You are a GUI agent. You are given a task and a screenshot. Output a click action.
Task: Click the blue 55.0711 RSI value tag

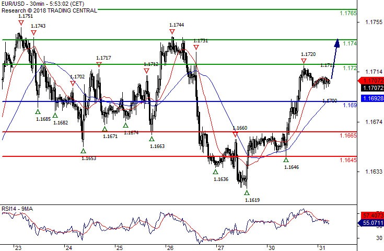point(371,223)
